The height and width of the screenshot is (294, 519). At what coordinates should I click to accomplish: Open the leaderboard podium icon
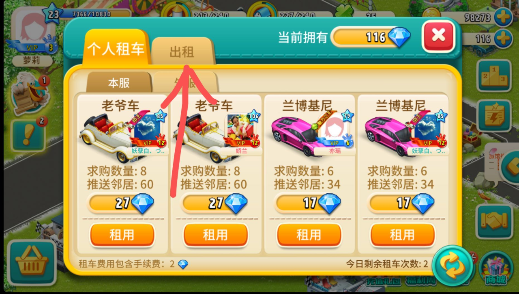tap(494, 75)
